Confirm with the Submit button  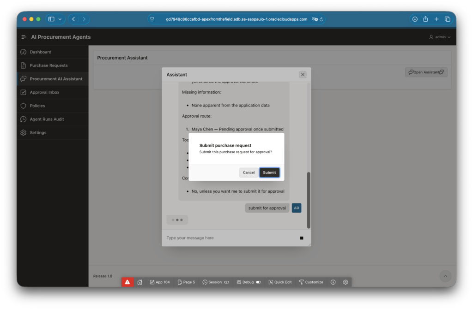tap(269, 172)
